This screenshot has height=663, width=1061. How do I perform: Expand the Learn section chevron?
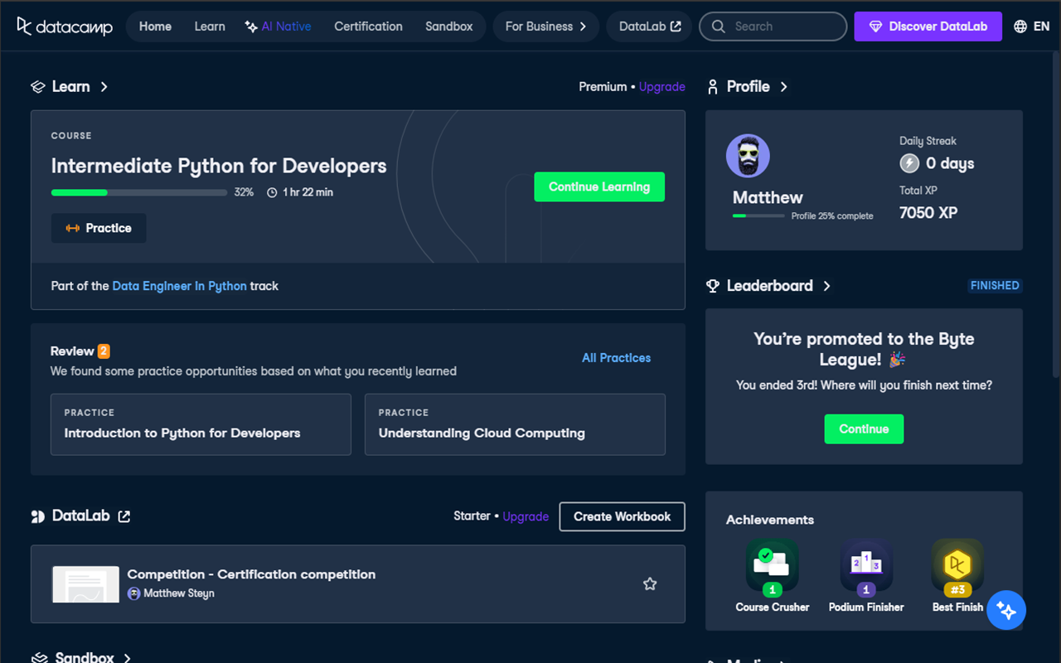[x=104, y=87]
